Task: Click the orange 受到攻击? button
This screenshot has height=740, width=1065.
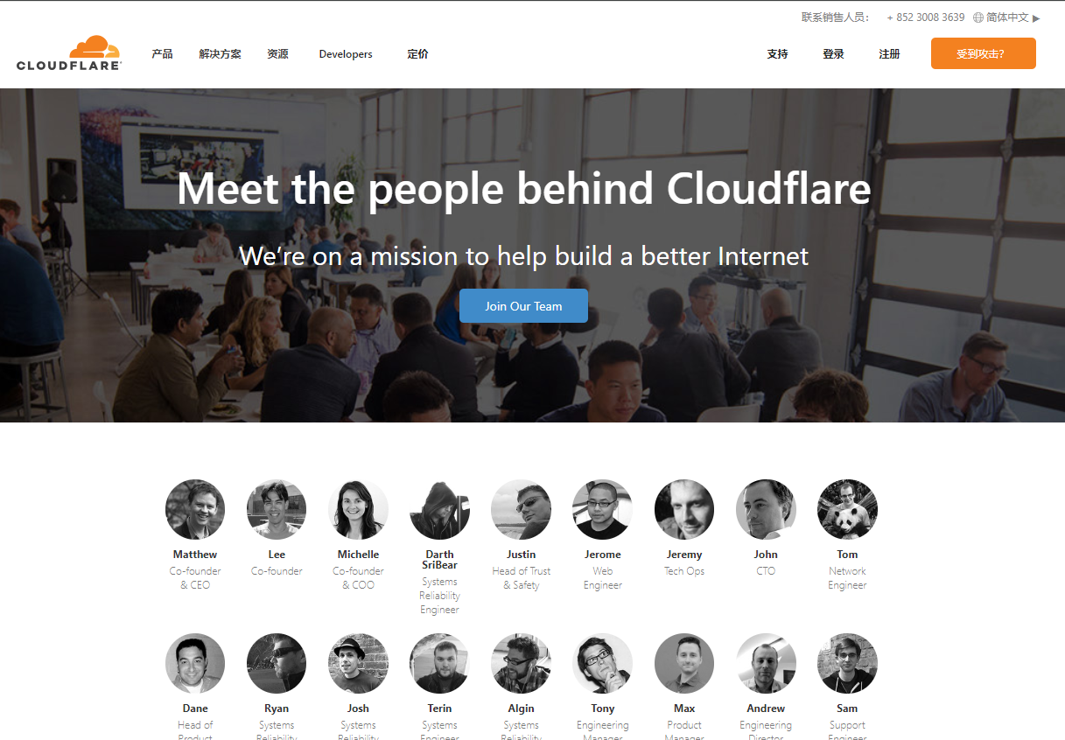Action: pos(984,53)
